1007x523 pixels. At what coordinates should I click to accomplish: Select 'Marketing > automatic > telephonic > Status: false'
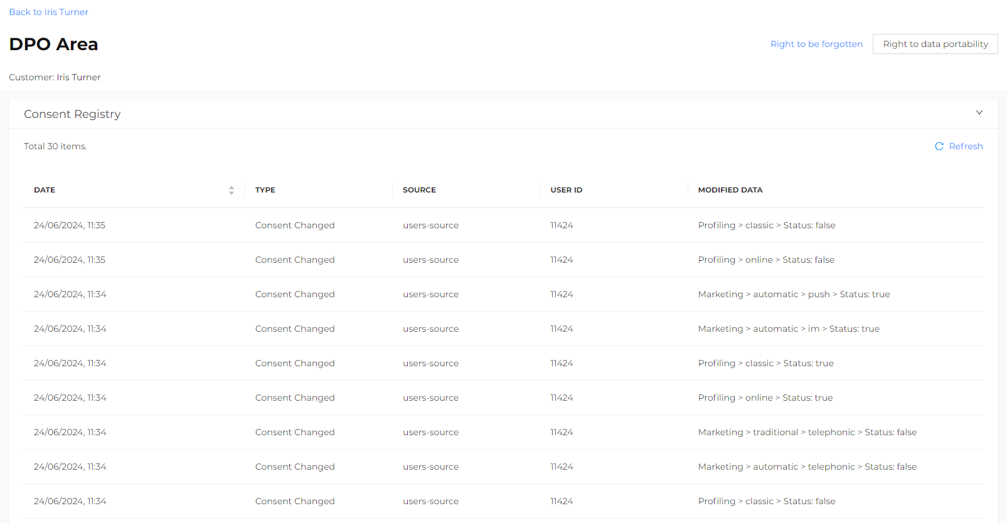[807, 467]
